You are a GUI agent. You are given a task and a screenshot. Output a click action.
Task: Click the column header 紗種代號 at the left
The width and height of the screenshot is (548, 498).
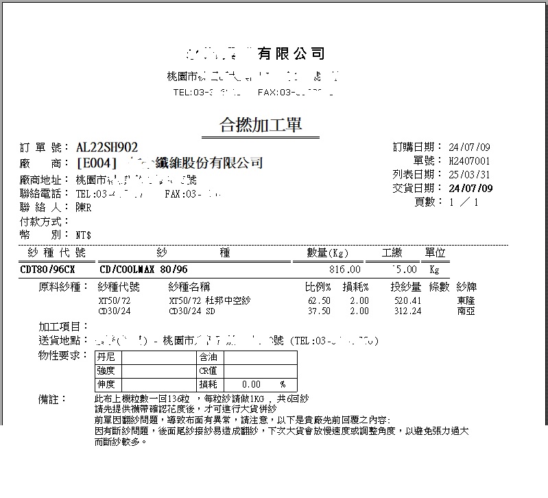(x=57, y=252)
